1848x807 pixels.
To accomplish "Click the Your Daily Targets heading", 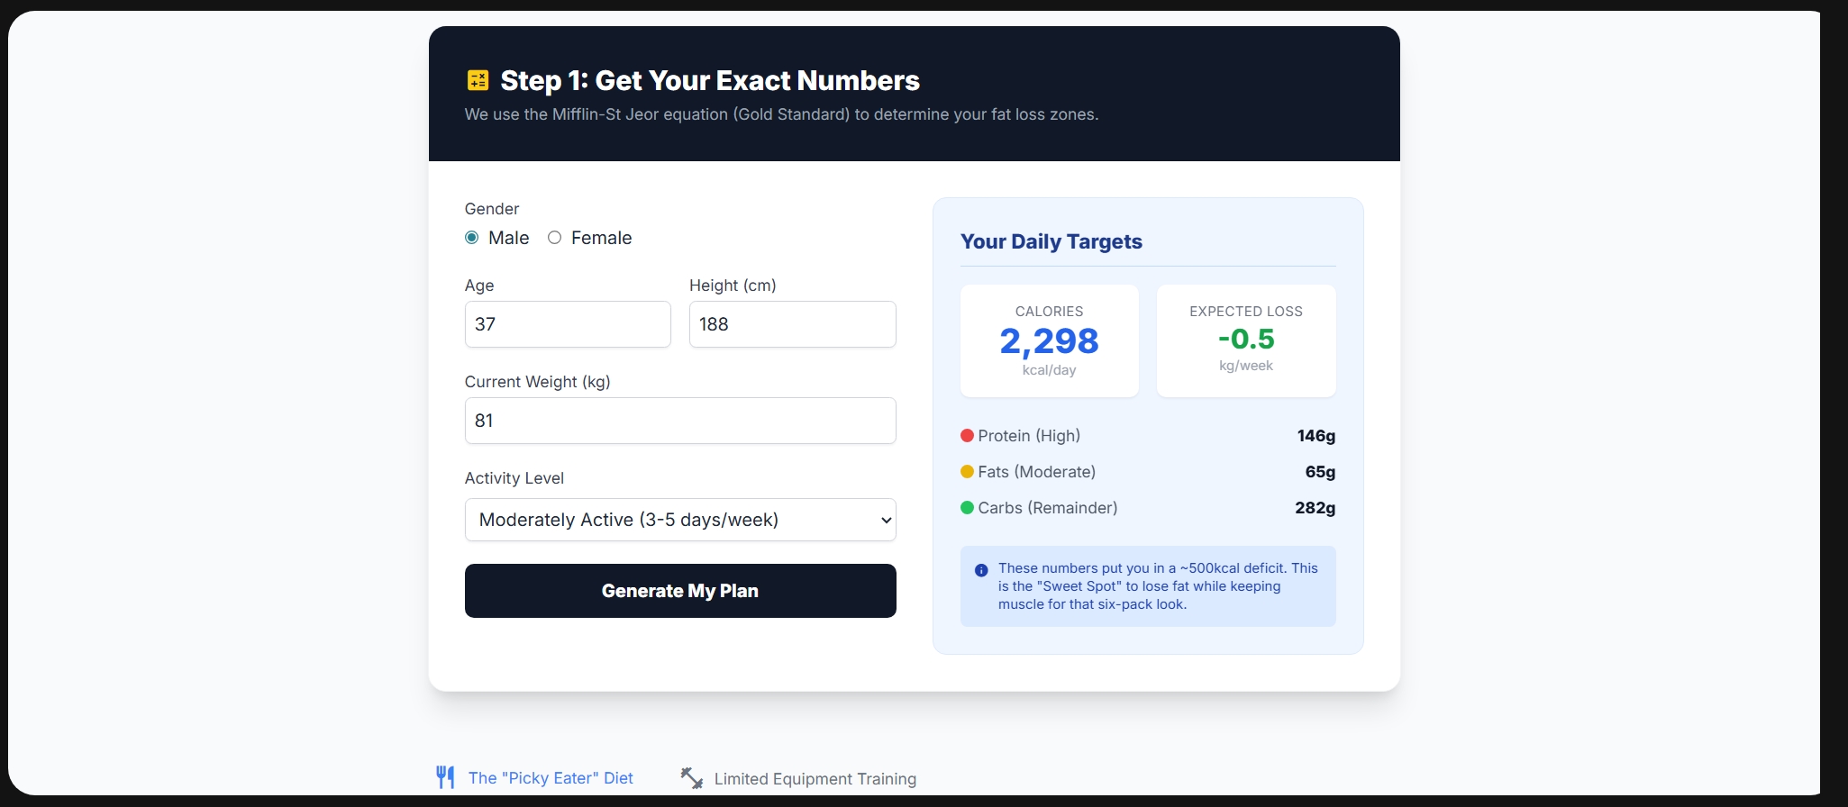I will point(1051,241).
